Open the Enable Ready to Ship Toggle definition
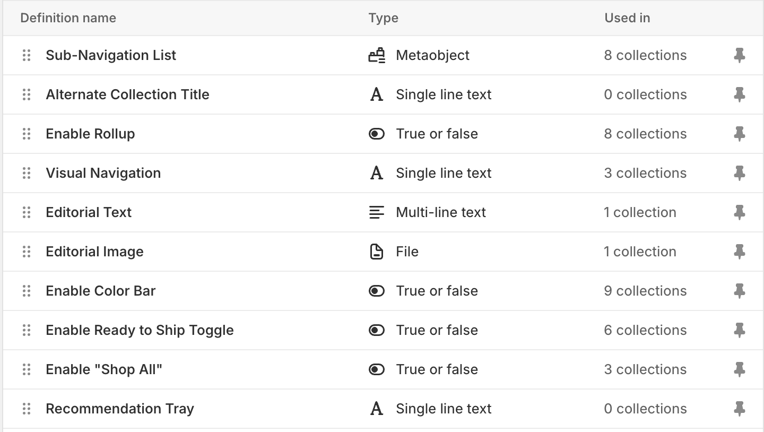Viewport: 764px width, 432px height. click(140, 330)
